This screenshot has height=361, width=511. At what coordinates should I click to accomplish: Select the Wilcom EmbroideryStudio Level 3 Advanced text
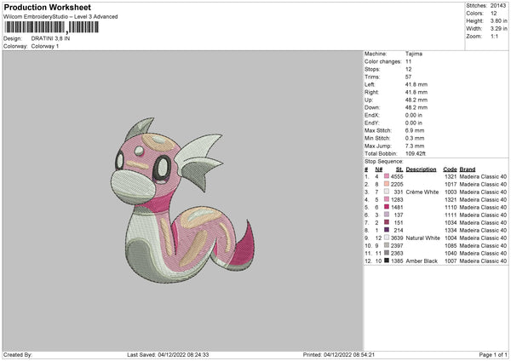coord(60,17)
